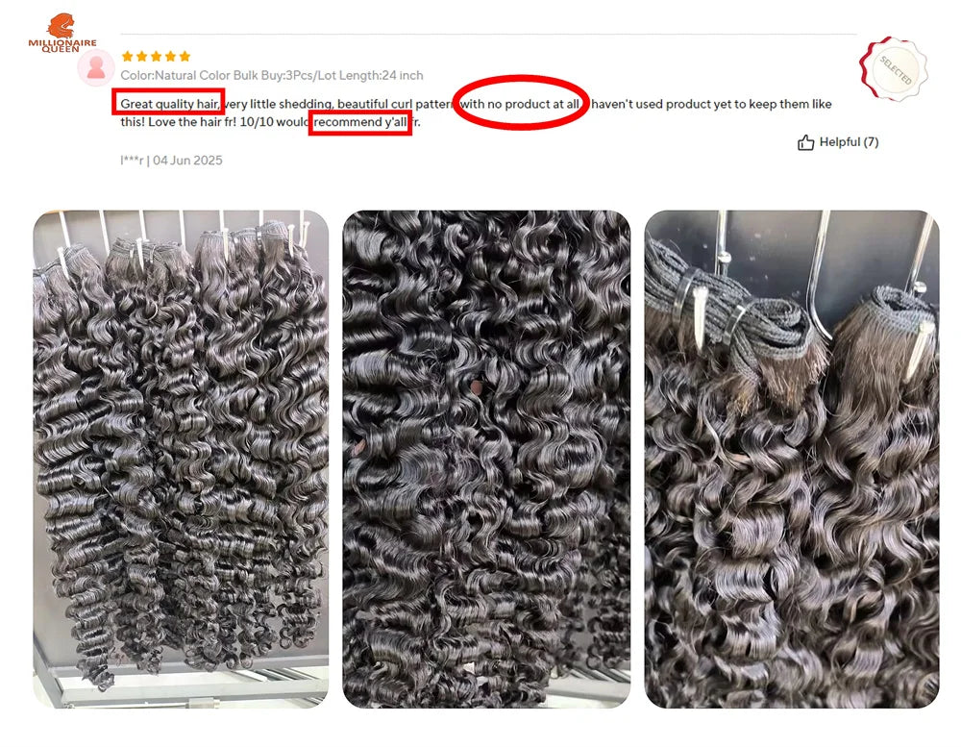Click the thumbs-up Helpful icon
The height and width of the screenshot is (747, 961).
click(805, 142)
